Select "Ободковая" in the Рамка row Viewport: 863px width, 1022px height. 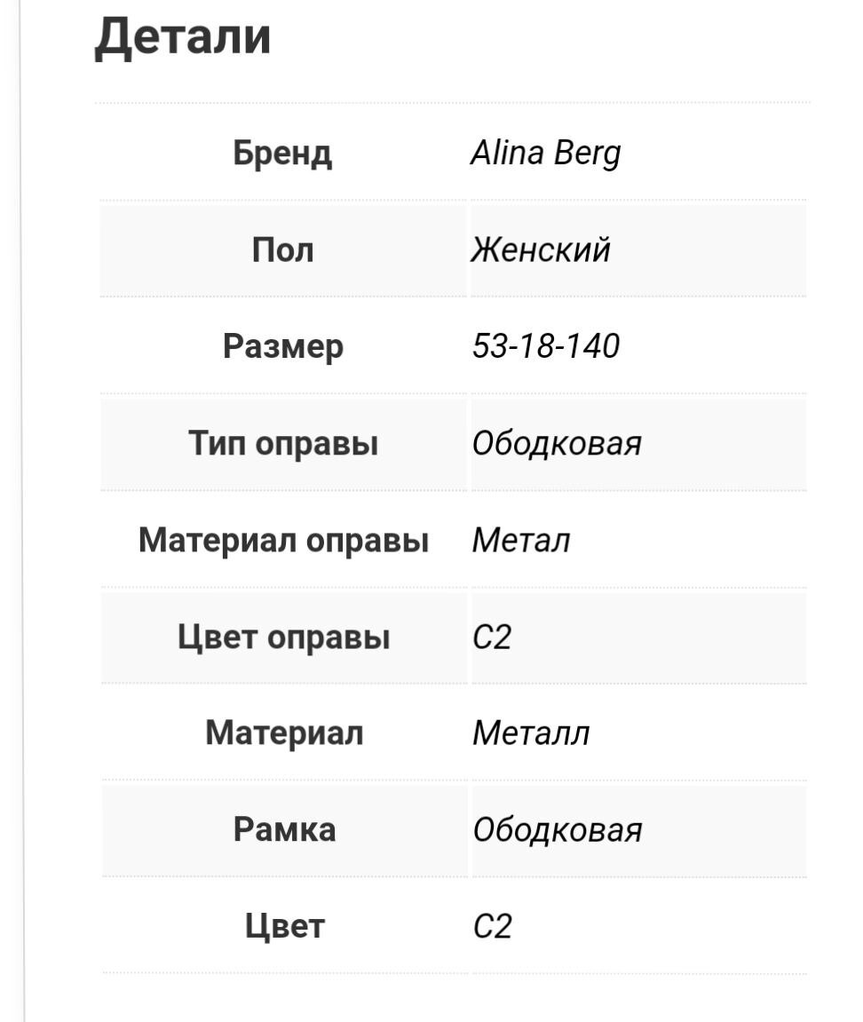point(557,830)
